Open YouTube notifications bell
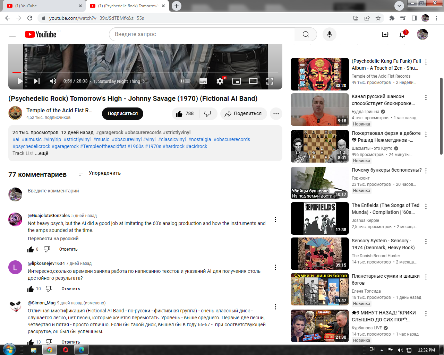Image resolution: width=444 pixels, height=355 pixels. tap(402, 34)
